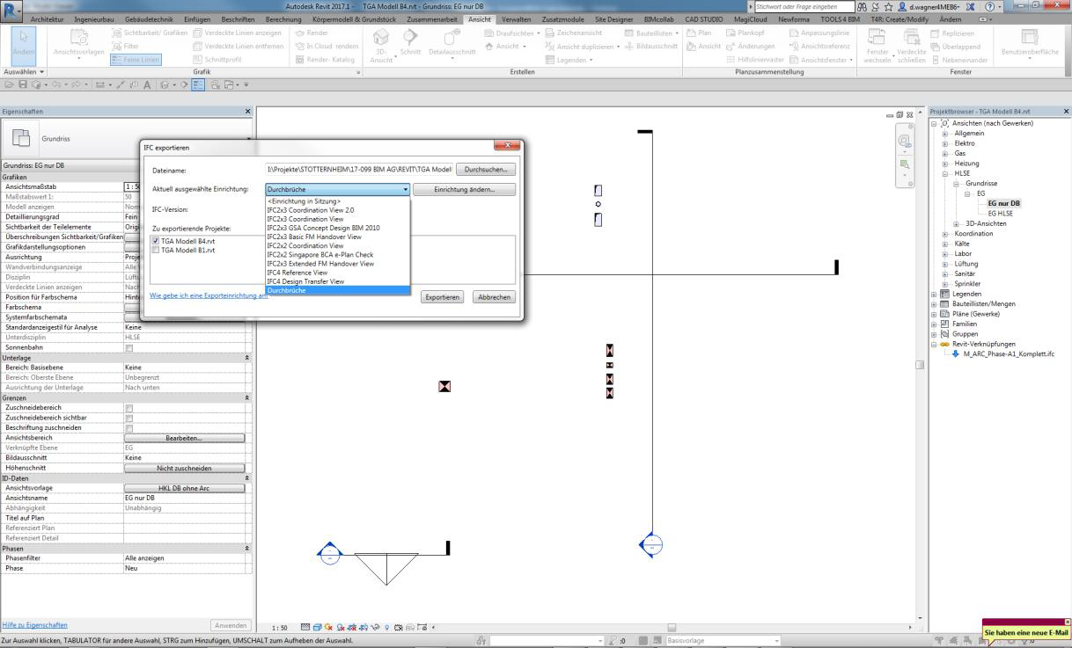
Task: Toggle Beschriftung zuschneiden checkbox
Action: pos(129,427)
